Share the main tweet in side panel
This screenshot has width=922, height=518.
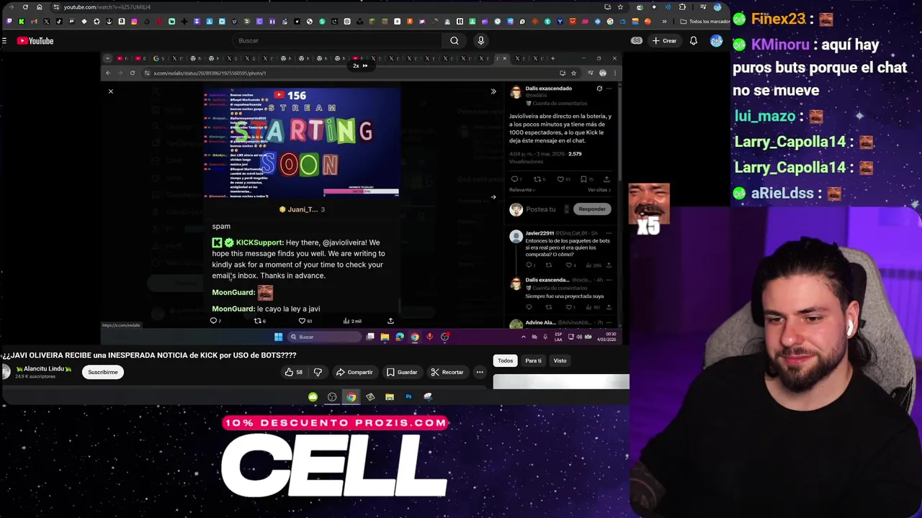click(607, 179)
